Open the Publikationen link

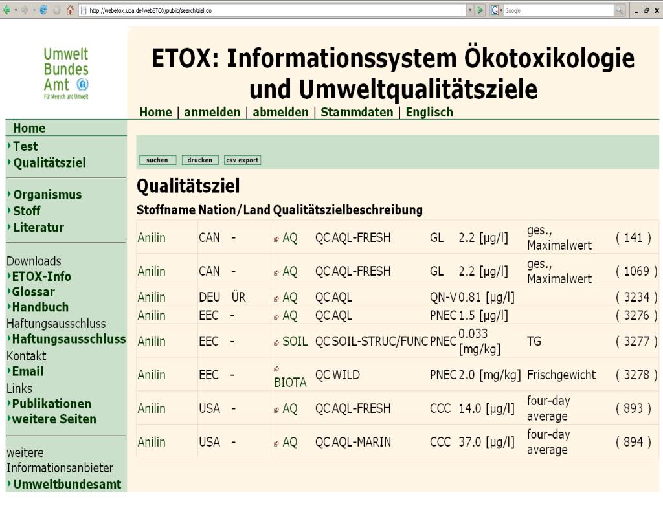pyautogui.click(x=52, y=404)
